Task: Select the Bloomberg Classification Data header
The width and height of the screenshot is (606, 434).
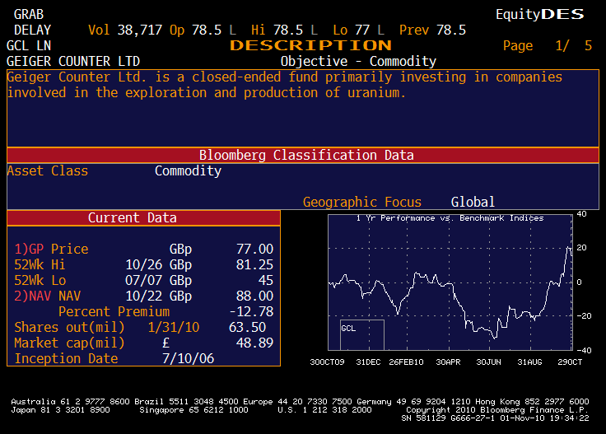Action: tap(303, 156)
